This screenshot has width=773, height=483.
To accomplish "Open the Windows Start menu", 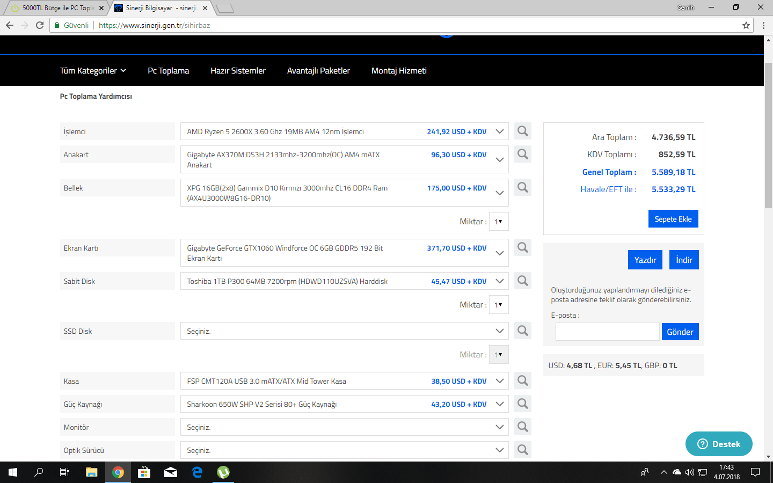I will (13, 472).
